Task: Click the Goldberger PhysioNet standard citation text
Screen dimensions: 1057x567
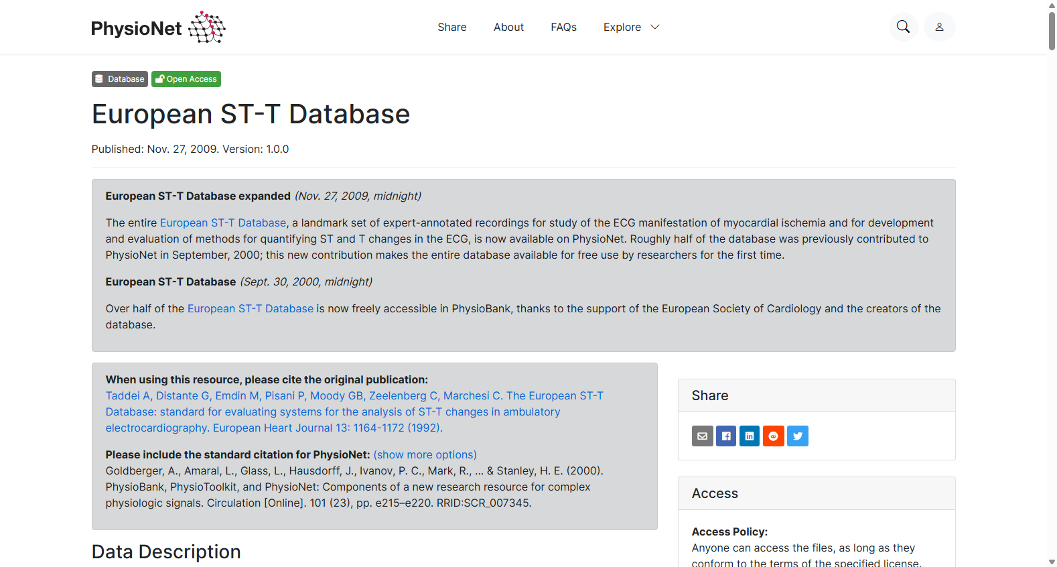Action: 354,487
